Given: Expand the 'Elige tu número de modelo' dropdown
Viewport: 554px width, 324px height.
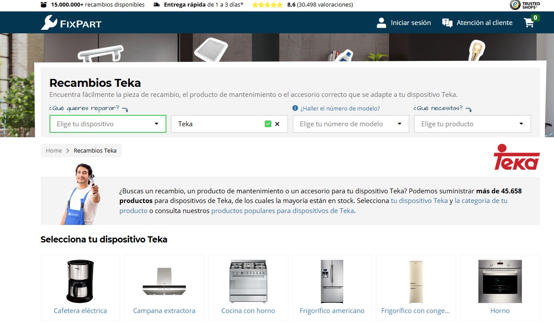Looking at the screenshot, I should (x=351, y=124).
